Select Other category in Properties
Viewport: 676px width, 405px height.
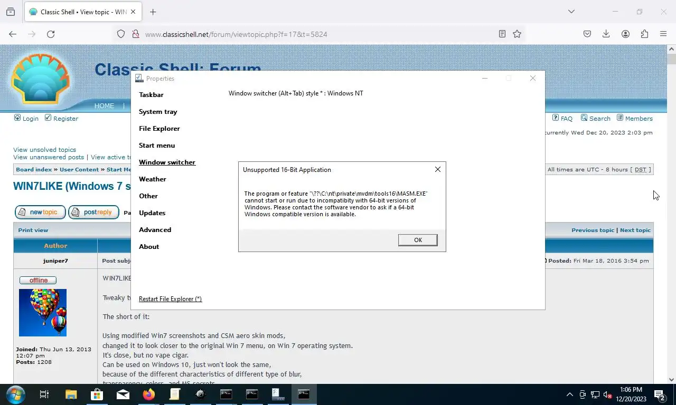(148, 196)
